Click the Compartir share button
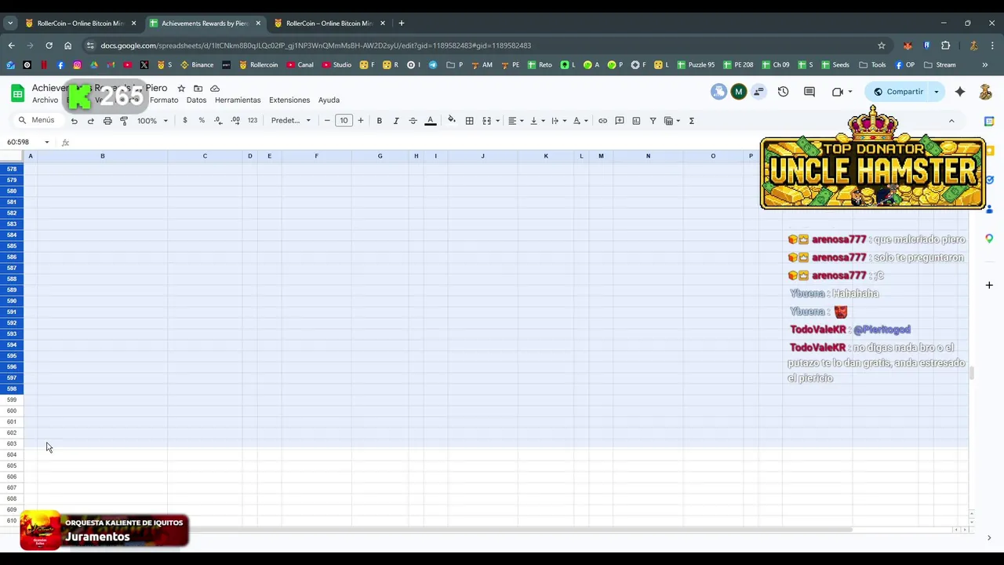 point(899,92)
